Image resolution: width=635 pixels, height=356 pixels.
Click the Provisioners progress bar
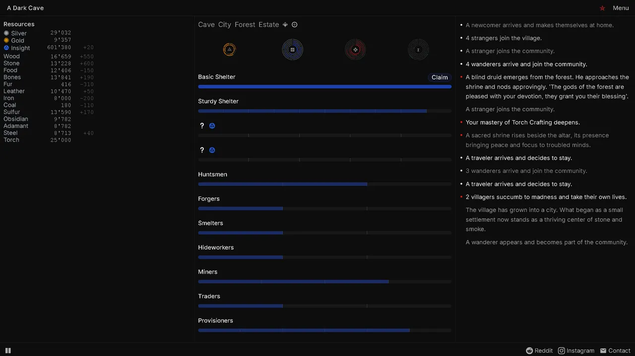325,330
